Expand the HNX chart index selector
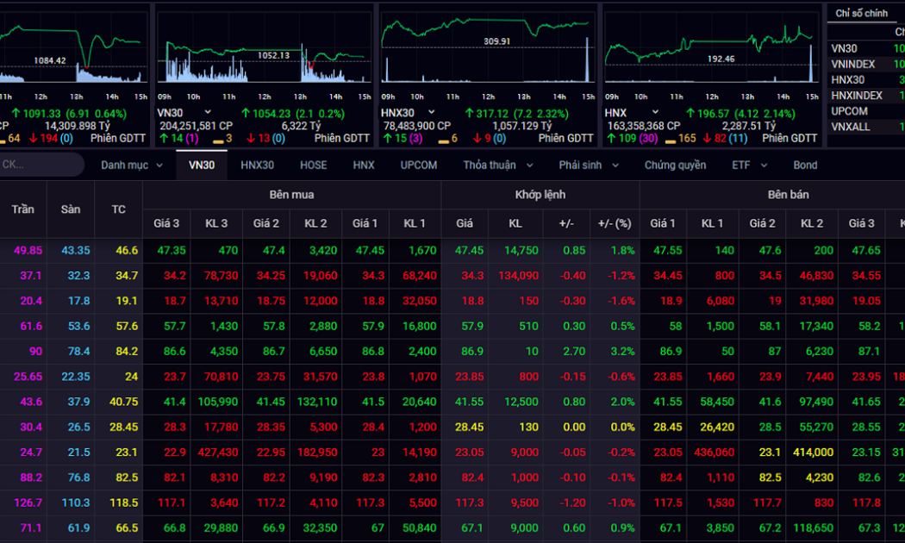 (x=654, y=113)
